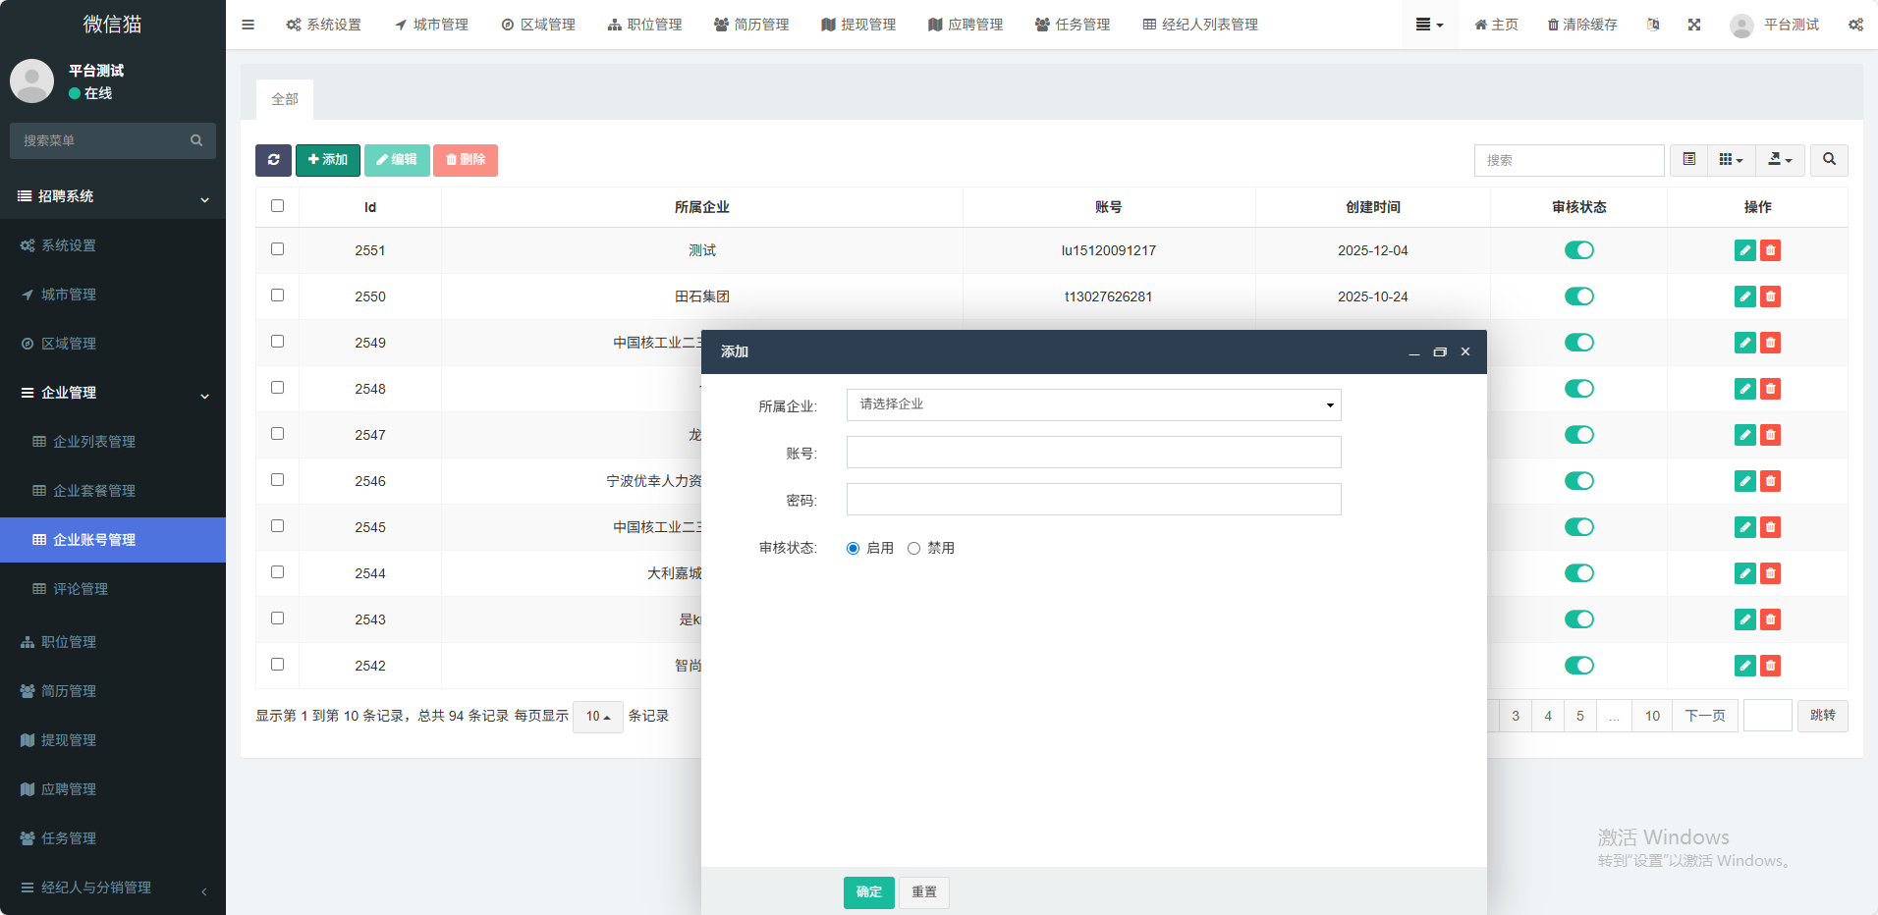Click the 确定 button in the dialog
This screenshot has width=1878, height=915.
tap(868, 892)
